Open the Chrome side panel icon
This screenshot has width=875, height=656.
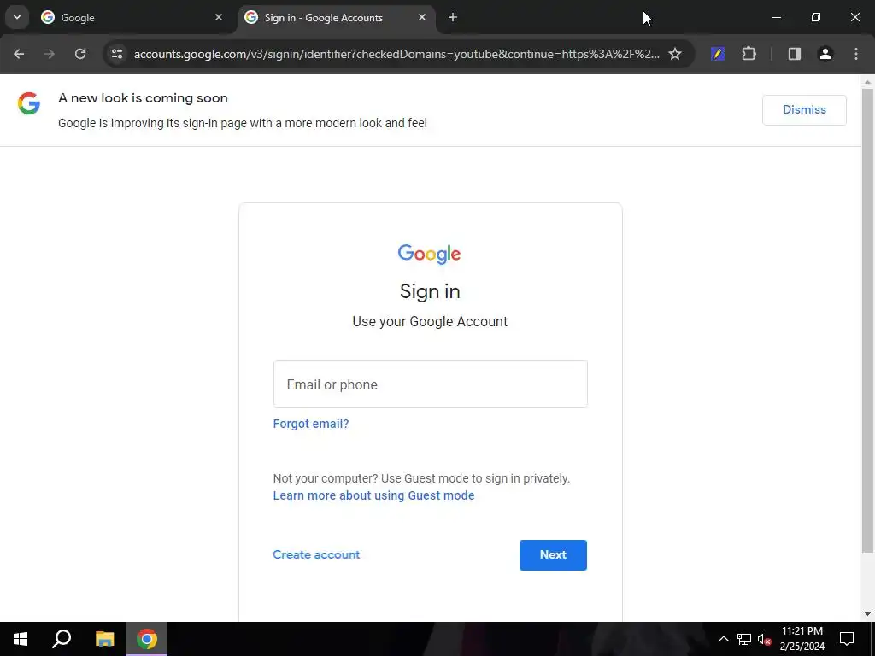point(794,54)
